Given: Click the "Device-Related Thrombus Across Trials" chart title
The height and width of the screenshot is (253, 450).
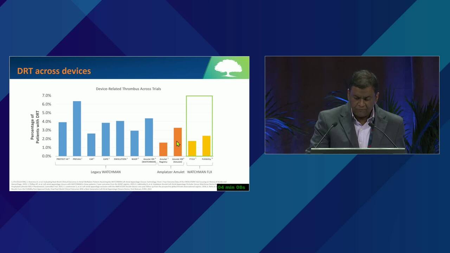Looking at the screenshot, I should click(x=128, y=89).
